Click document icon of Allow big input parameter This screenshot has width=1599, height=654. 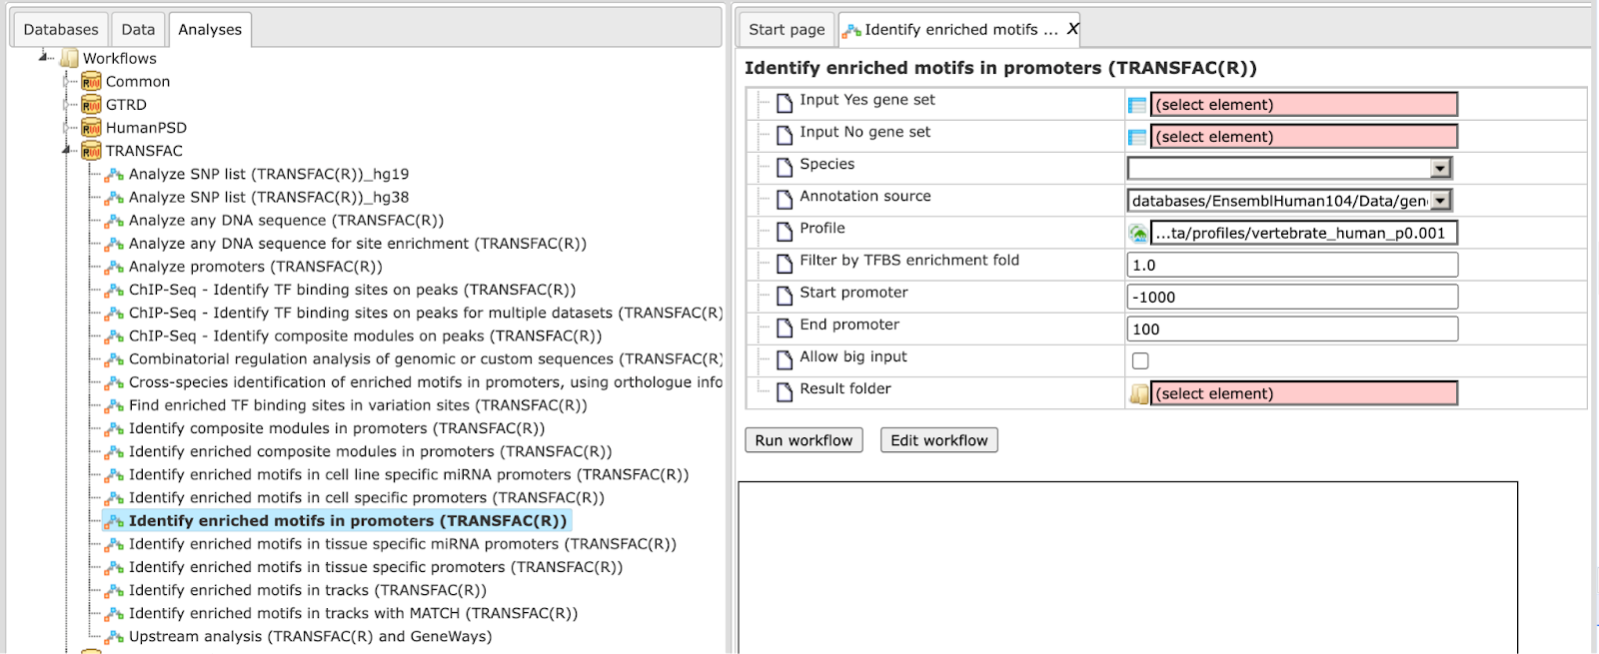click(x=785, y=358)
